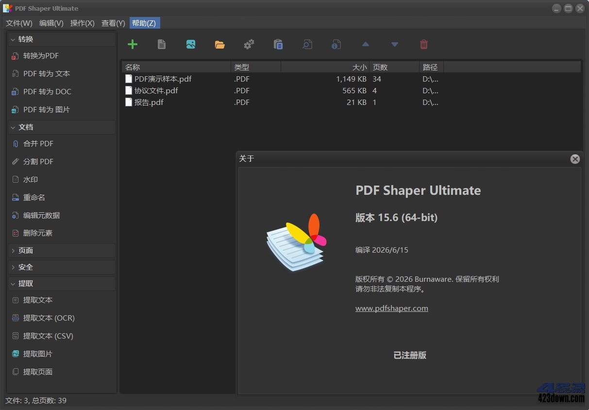Click the file info toolbar icon
The height and width of the screenshot is (410, 589).
pos(336,44)
